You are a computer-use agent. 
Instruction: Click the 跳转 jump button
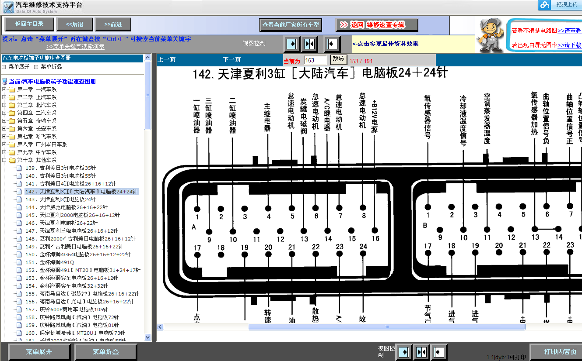[x=338, y=59]
